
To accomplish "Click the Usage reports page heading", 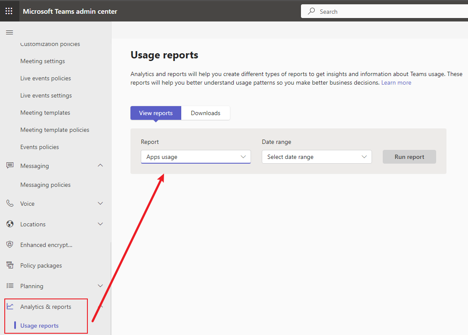I will (164, 55).
